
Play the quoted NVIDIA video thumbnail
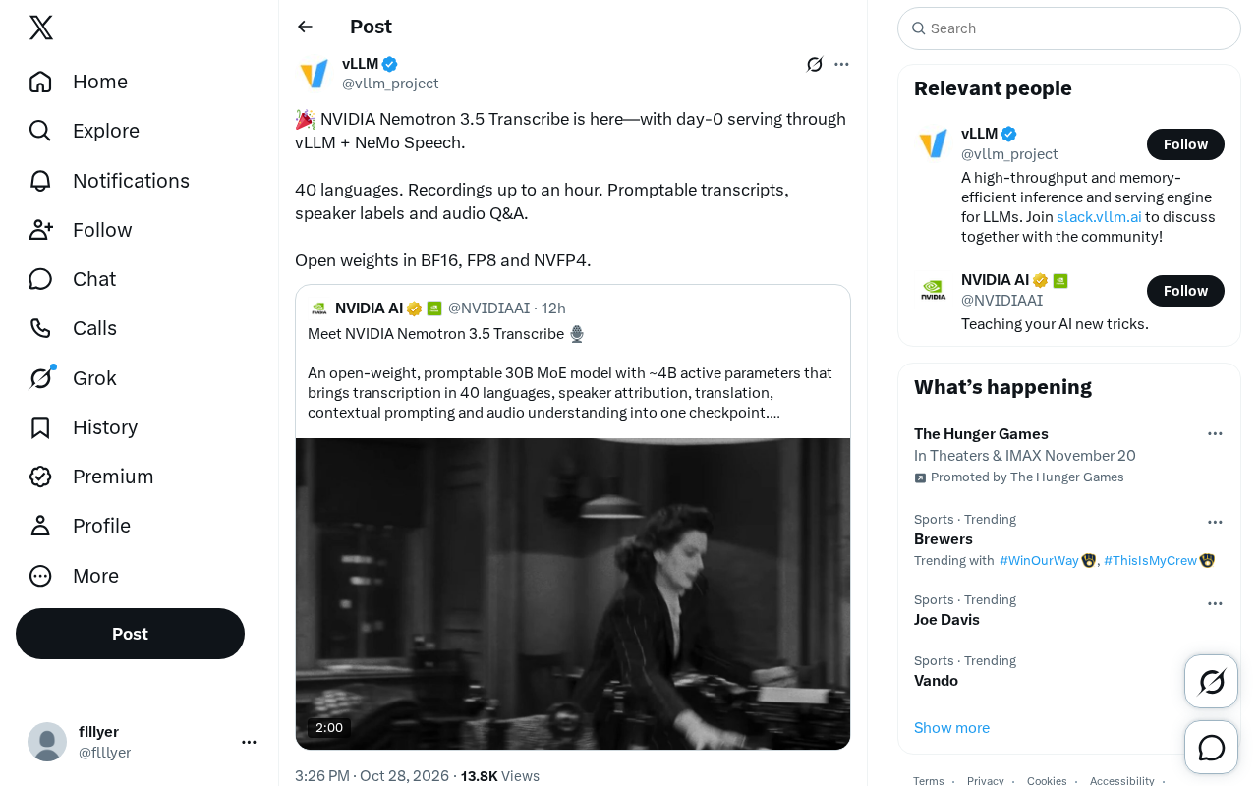(573, 593)
